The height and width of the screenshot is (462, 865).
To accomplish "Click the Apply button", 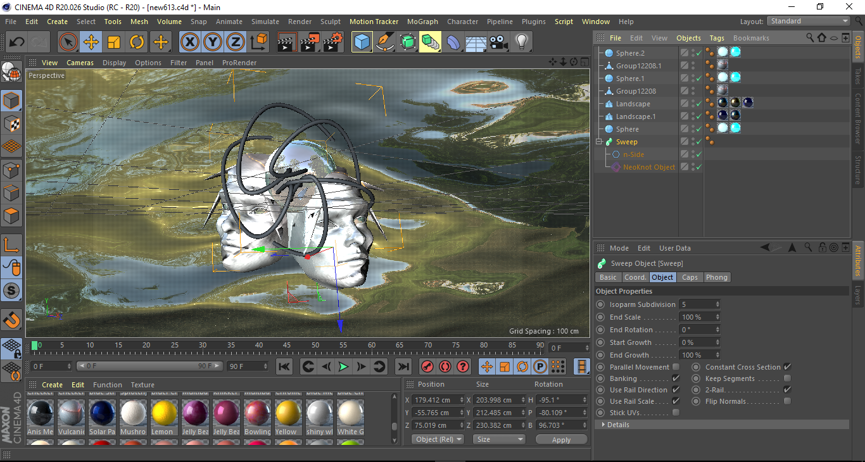I will point(561,439).
